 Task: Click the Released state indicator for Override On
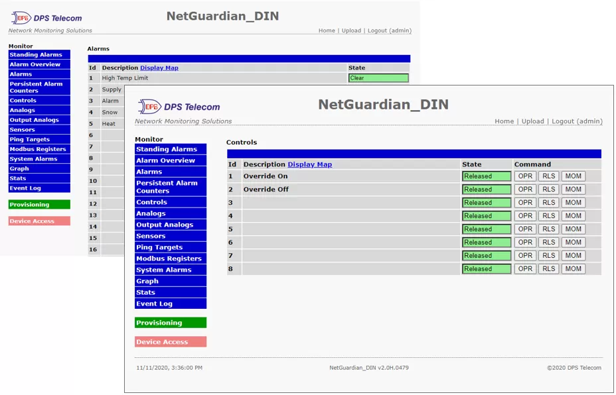coord(486,176)
